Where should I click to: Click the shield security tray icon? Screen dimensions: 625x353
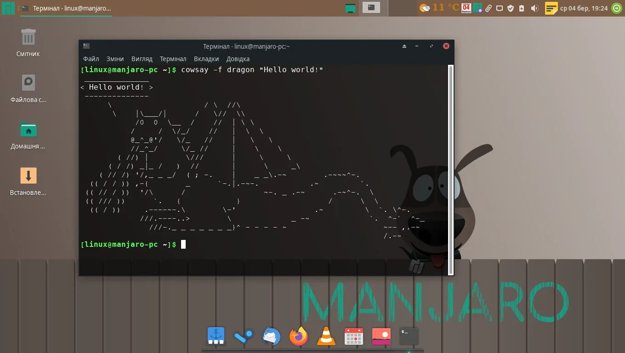[511, 8]
